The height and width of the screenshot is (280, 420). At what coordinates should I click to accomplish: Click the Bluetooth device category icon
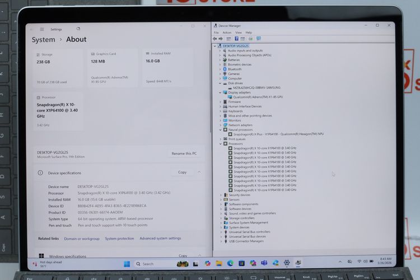[225, 69]
